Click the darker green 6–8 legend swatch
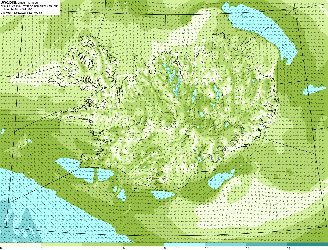 click(x=143, y=244)
